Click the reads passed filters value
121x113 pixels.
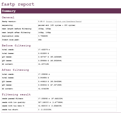tap(51, 99)
